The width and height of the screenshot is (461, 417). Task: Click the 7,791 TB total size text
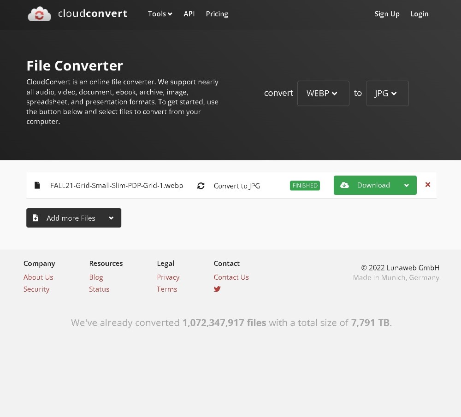point(370,323)
